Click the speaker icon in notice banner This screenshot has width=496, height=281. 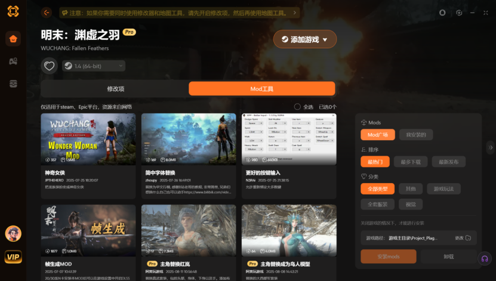(x=64, y=13)
